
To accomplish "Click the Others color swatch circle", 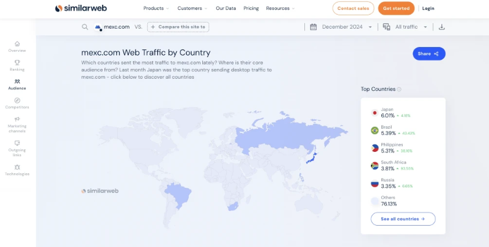I will point(375,201).
